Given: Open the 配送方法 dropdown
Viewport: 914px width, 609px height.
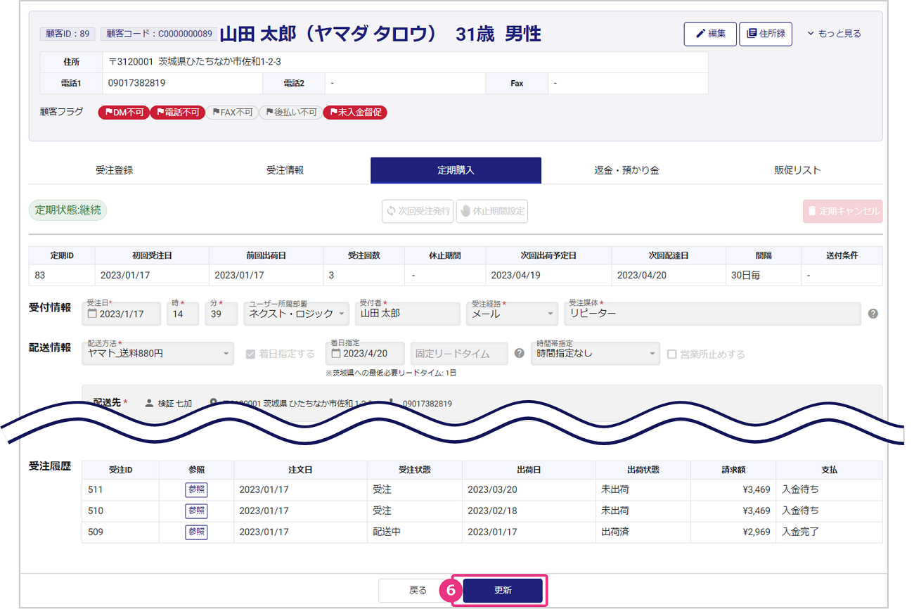Looking at the screenshot, I should coord(157,354).
